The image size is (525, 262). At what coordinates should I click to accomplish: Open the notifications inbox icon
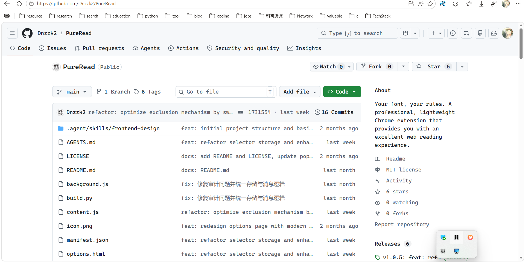tap(494, 33)
